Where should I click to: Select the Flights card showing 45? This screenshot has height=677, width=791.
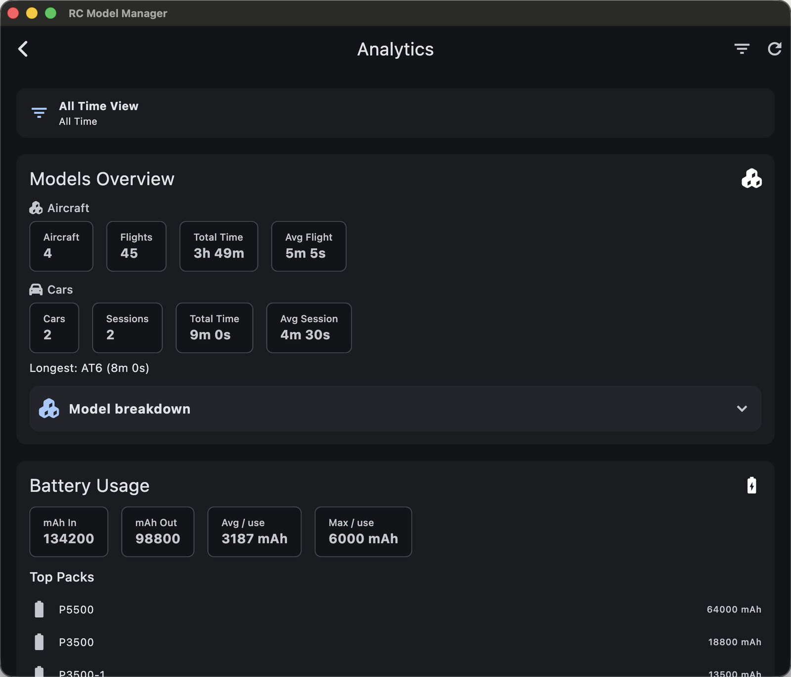coord(136,246)
